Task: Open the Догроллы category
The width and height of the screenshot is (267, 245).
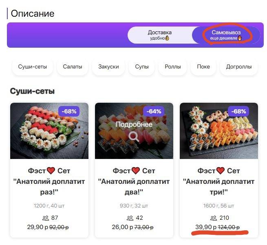Action: tap(238, 67)
